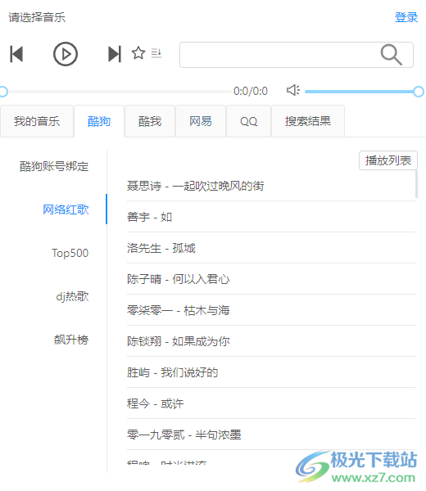Open the 播放列表 playlist button
The image size is (426, 491).
click(x=388, y=160)
